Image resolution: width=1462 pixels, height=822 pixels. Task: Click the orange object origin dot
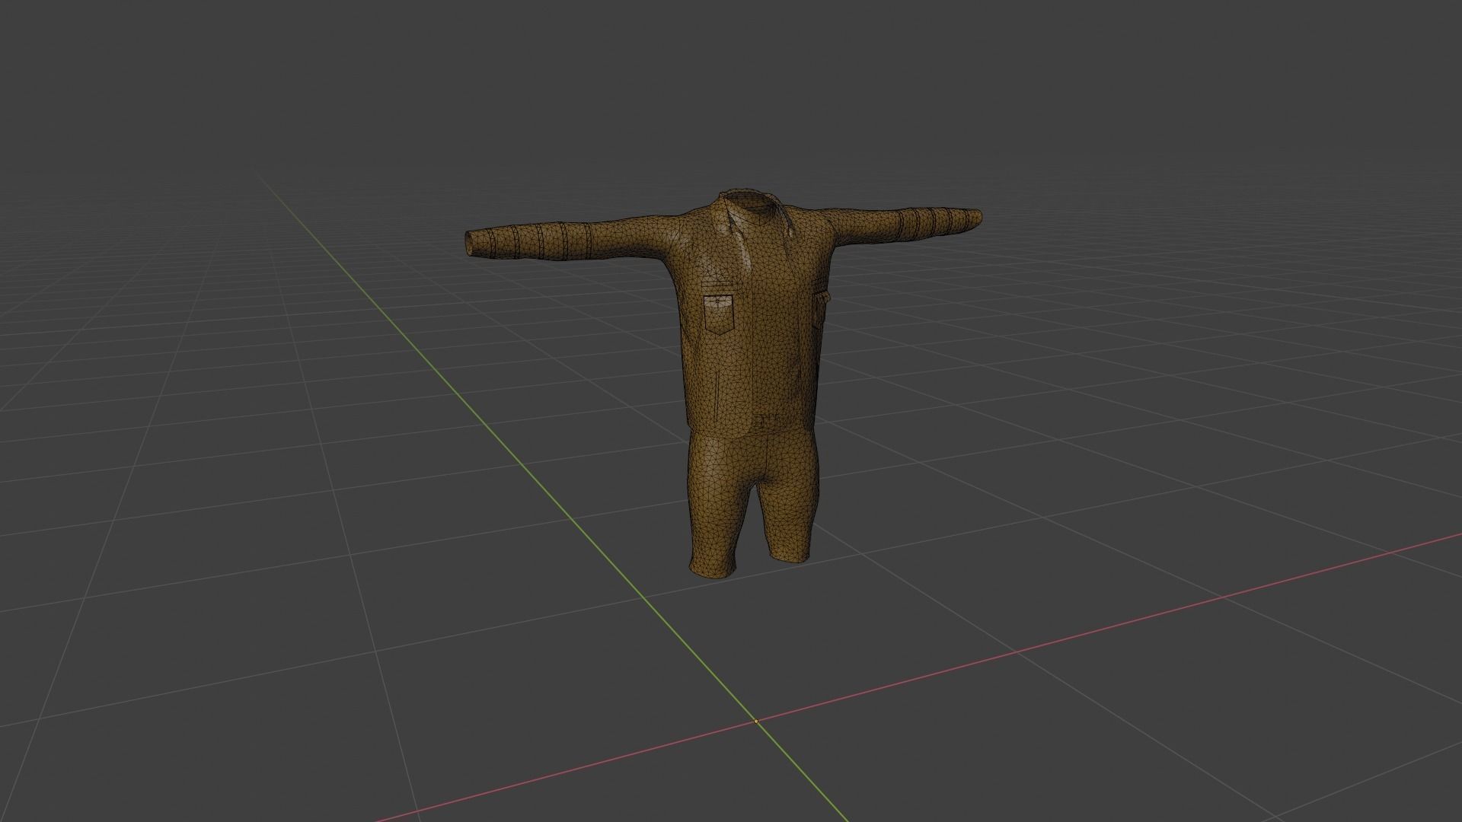pyautogui.click(x=756, y=722)
